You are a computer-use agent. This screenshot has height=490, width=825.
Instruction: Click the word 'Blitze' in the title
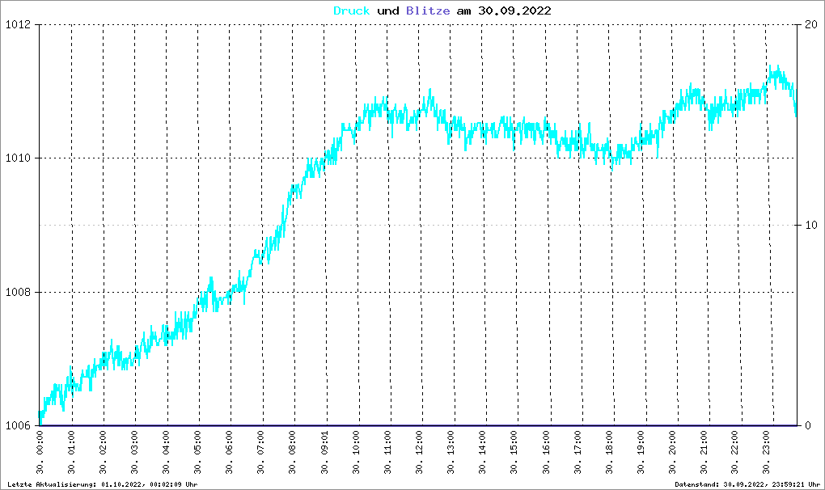pos(428,11)
